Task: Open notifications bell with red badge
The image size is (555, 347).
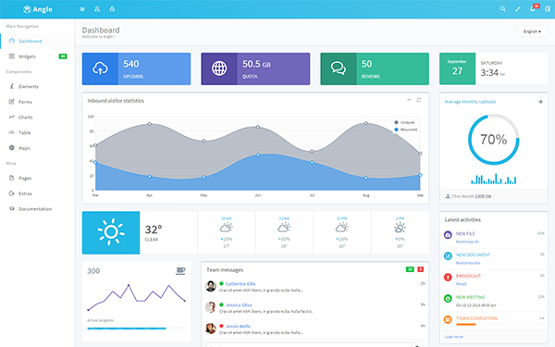Action: (534, 8)
